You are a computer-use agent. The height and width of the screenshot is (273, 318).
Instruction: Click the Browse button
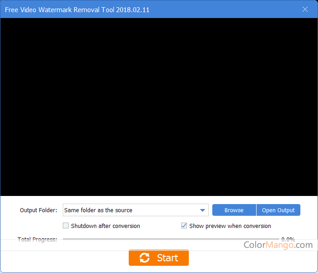(234, 210)
